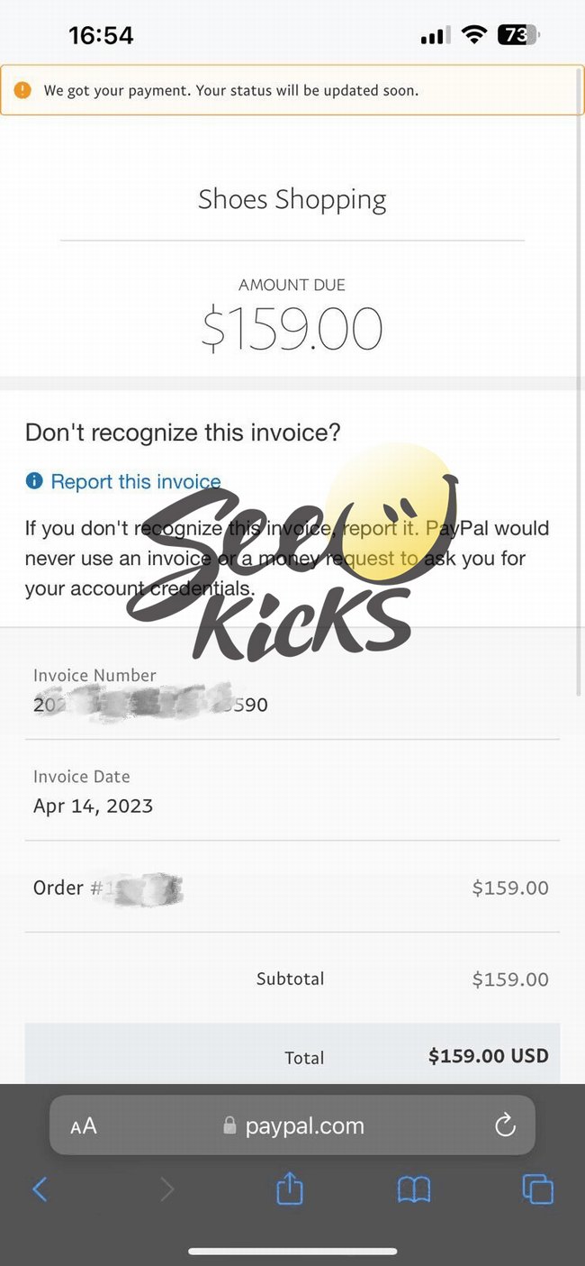Tap the battery indicator in status bar
This screenshot has width=585, height=1266.
click(517, 35)
